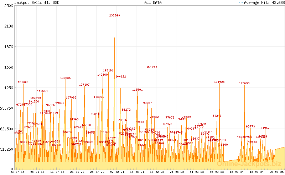Open the Online-Jackpots.biz watermark link
Image resolution: width=285 pixels, height=175 pixels.
point(250,164)
